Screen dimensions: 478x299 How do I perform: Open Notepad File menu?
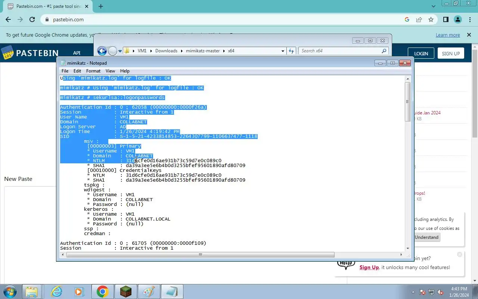click(x=65, y=71)
